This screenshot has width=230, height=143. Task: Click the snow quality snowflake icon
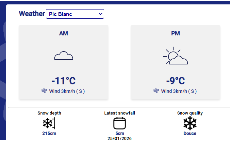[x=190, y=123]
